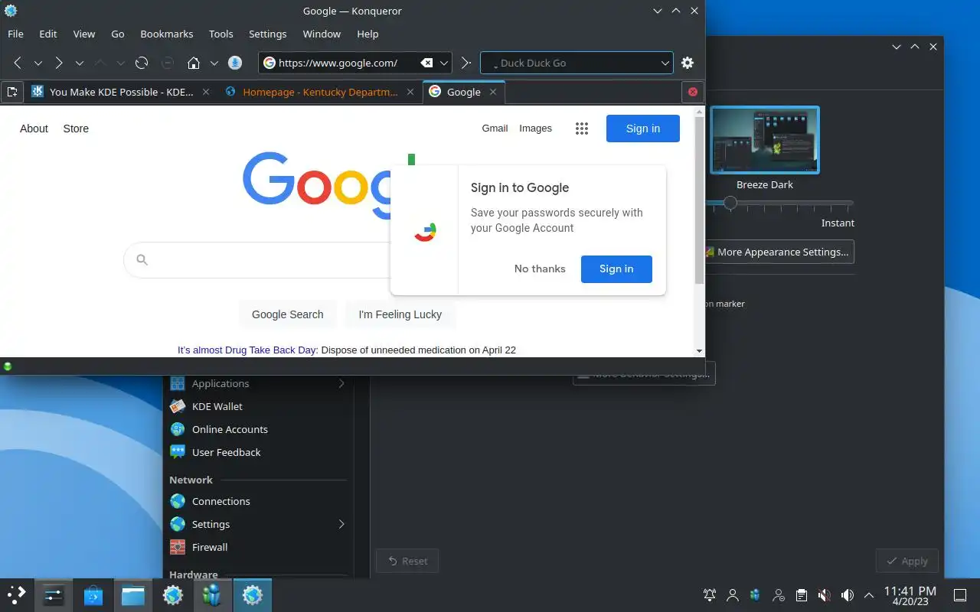Open the KDE application launcher
Screen dimensions: 980x612
(x=16, y=594)
